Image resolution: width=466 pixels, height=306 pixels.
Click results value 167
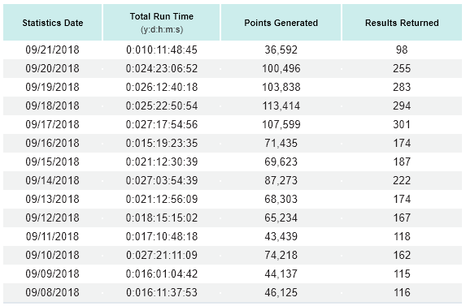click(402, 218)
